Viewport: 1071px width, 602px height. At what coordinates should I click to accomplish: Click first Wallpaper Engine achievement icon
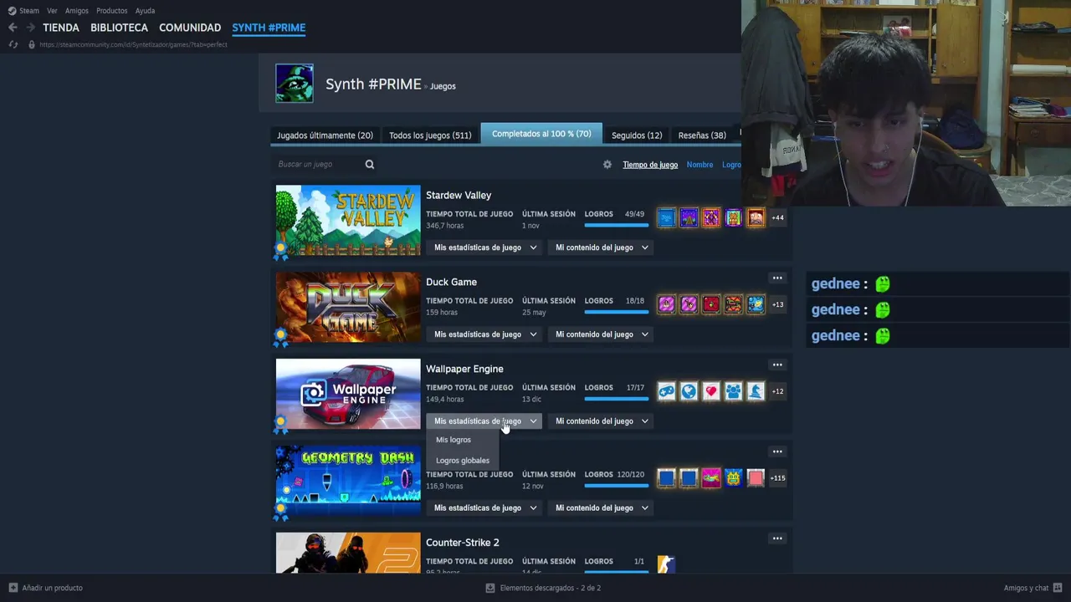[666, 391]
